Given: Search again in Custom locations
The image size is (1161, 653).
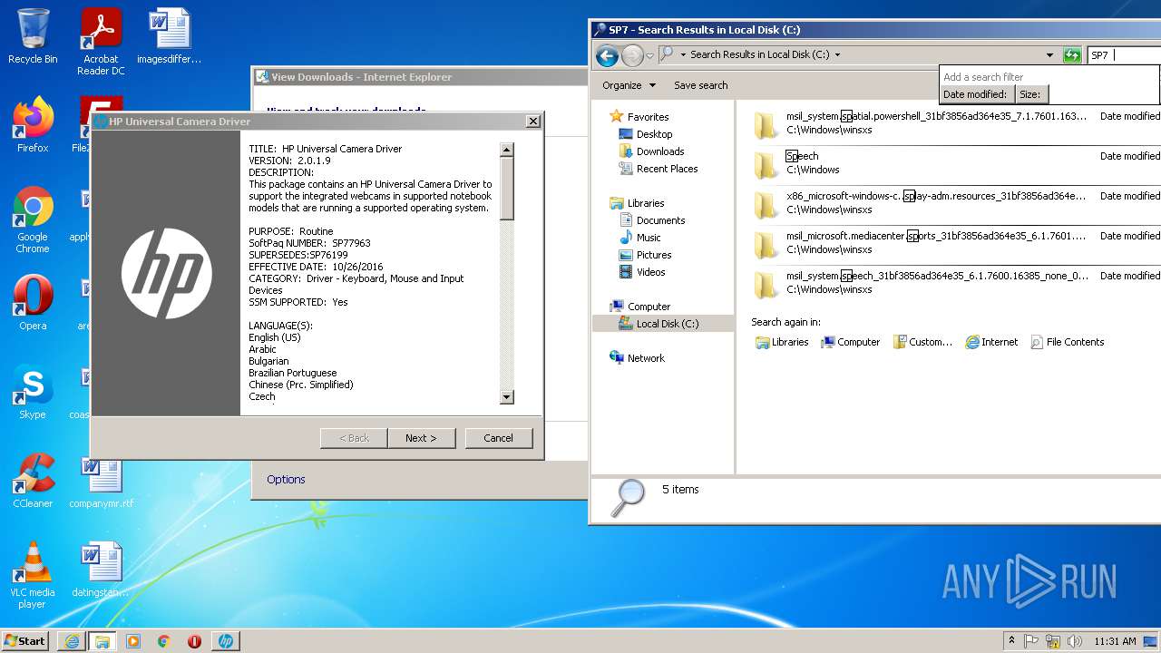Looking at the screenshot, I should pyautogui.click(x=922, y=342).
